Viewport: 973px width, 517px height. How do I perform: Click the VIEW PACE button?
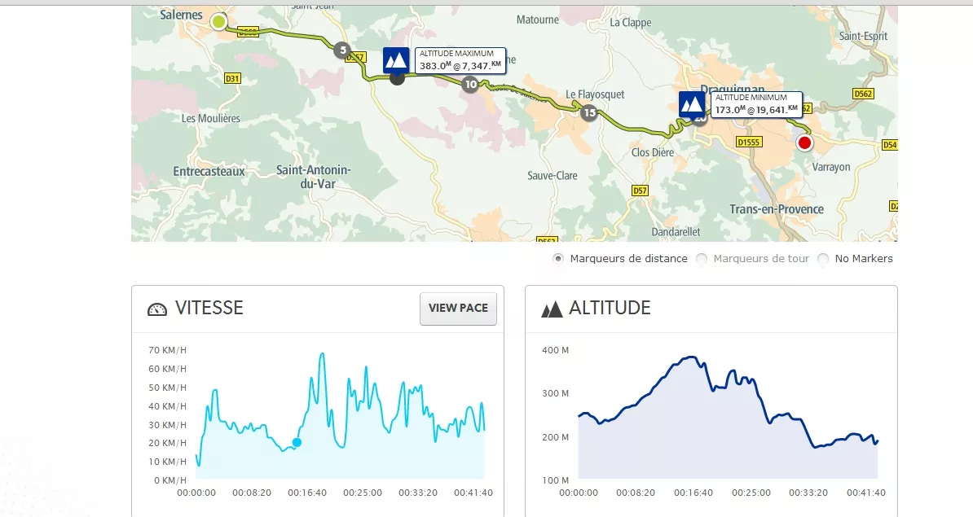(458, 308)
